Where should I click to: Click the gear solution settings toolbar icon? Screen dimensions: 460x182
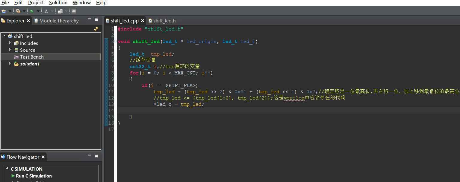point(18,11)
